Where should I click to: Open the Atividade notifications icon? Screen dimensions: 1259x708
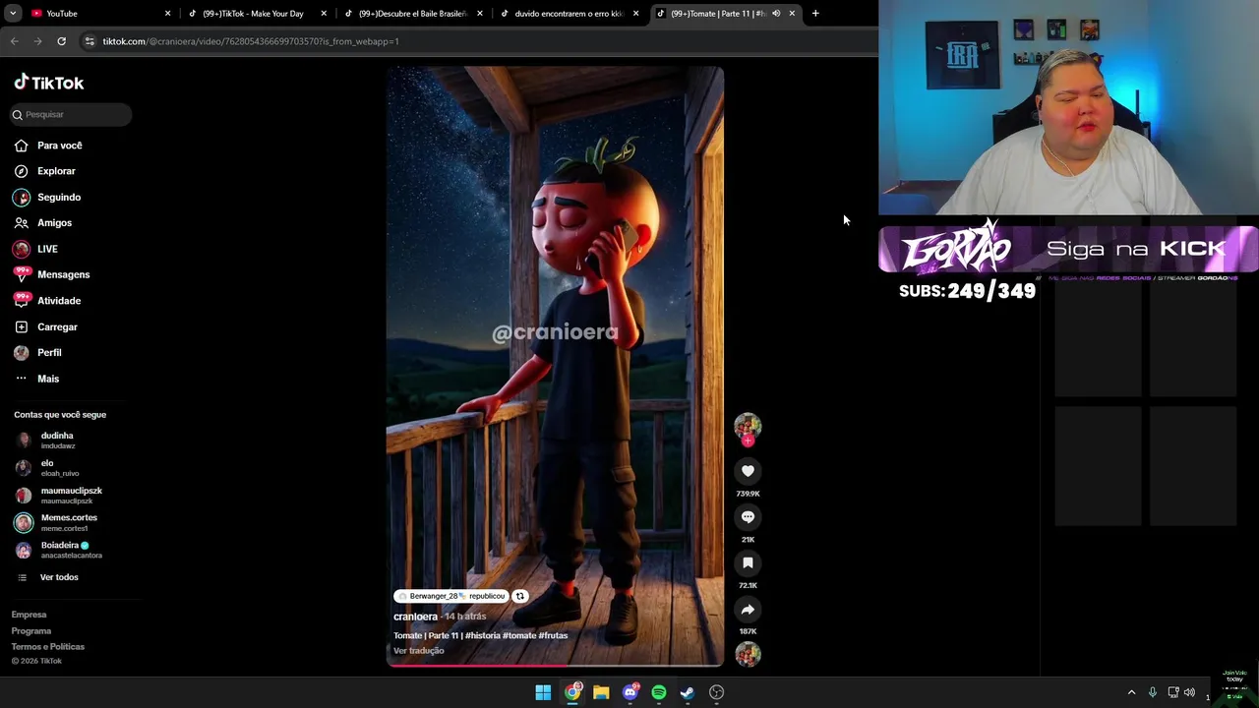21,301
